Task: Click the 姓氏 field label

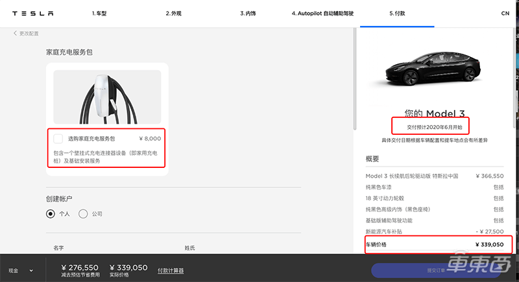Action: pyautogui.click(x=189, y=248)
